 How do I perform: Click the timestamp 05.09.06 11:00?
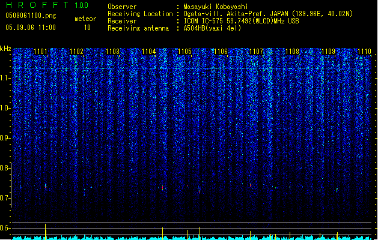[31, 28]
